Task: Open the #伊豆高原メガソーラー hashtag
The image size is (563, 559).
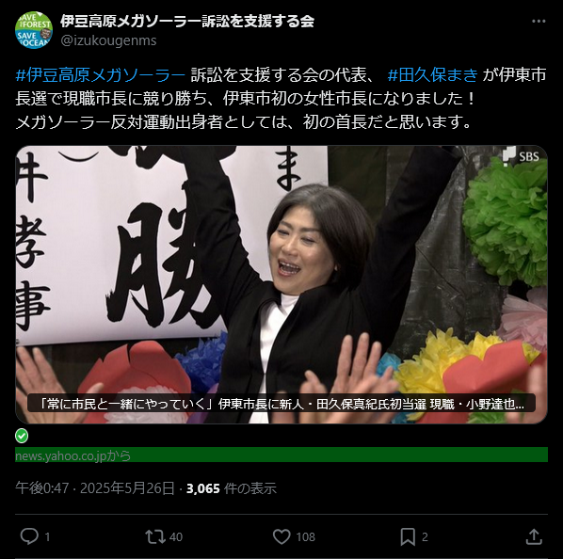Action: (101, 75)
